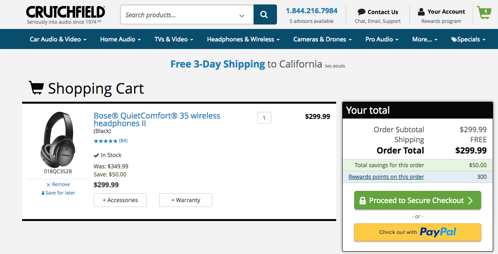
Task: Open the green cart icon
Action: [x=484, y=13]
